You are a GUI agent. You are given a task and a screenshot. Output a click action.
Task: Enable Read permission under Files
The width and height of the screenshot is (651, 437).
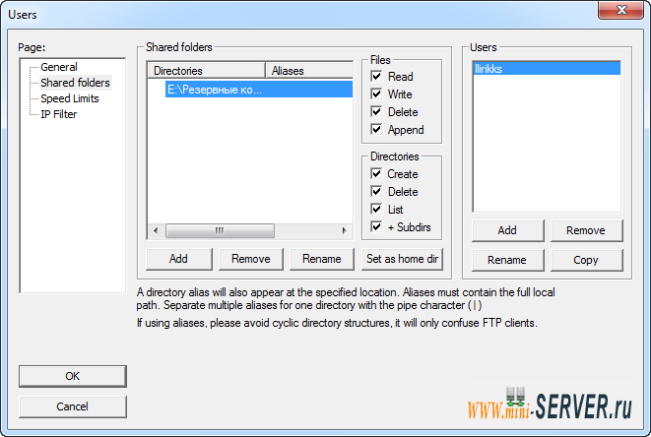point(376,77)
